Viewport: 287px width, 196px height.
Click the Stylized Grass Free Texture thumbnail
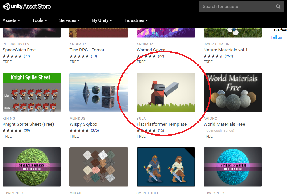point(32,167)
